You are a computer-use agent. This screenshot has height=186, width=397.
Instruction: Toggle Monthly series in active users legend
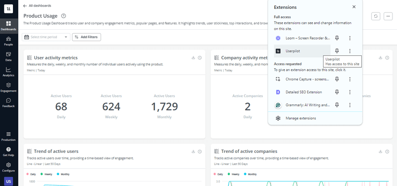pos(63,174)
